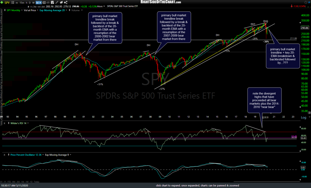The height and width of the screenshot is (188, 311).
Task: Click the add-pane grid icon in toolbar
Action: point(52,2)
